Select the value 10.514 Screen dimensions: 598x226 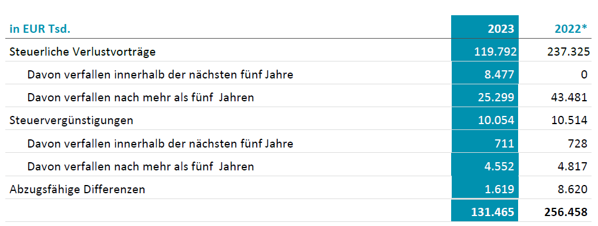[x=569, y=121]
